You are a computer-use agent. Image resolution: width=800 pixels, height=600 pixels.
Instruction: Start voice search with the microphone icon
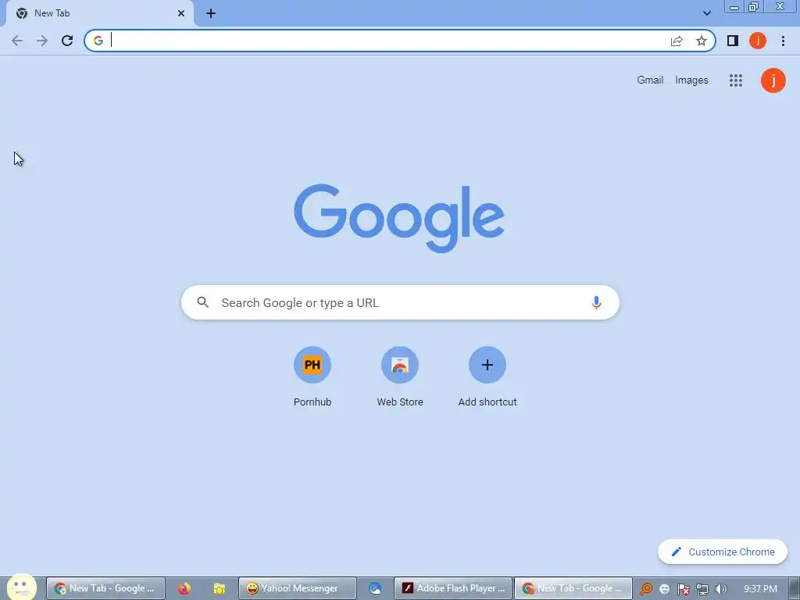596,302
